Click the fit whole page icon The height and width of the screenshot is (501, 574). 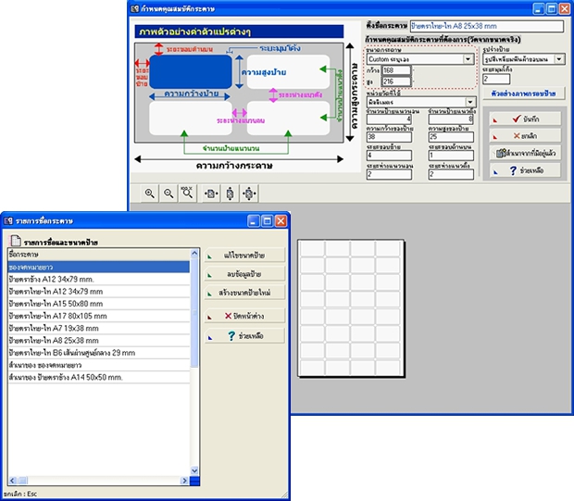click(249, 193)
